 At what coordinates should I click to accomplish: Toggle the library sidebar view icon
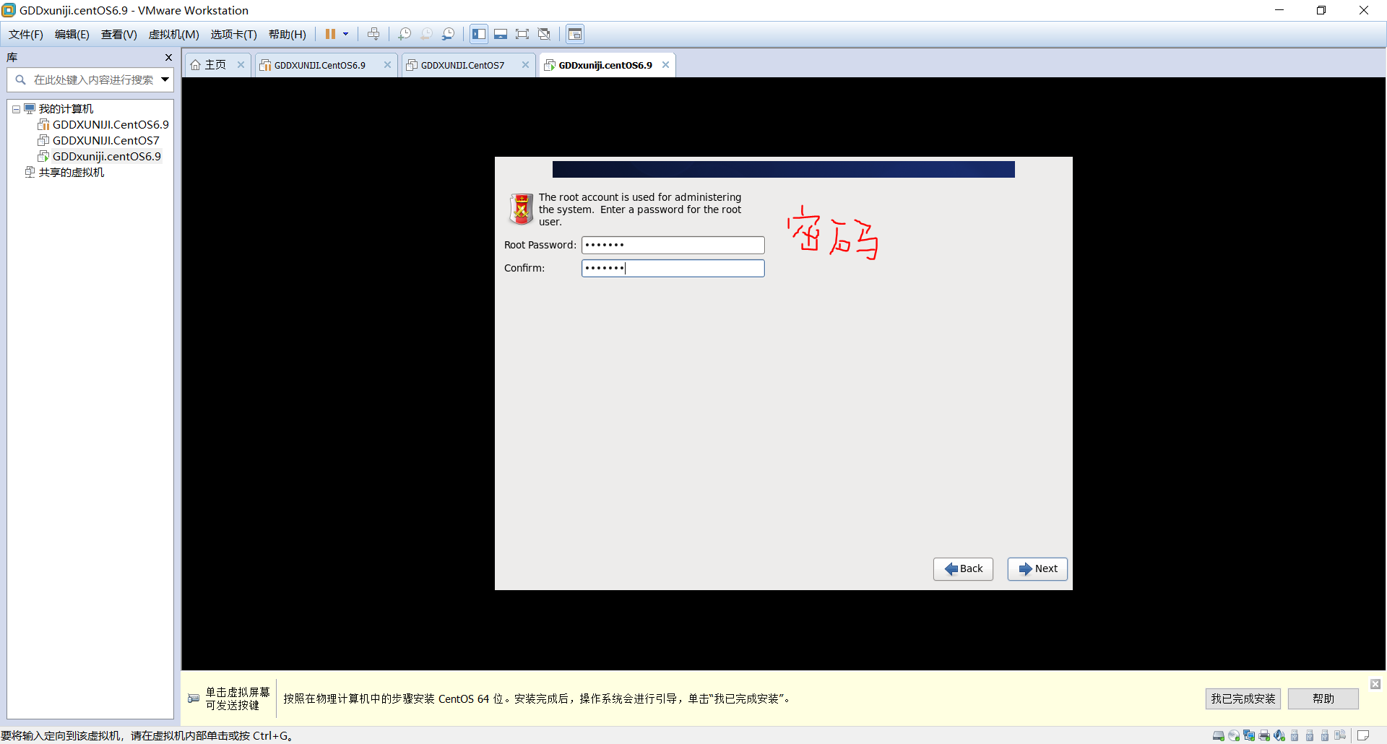479,34
